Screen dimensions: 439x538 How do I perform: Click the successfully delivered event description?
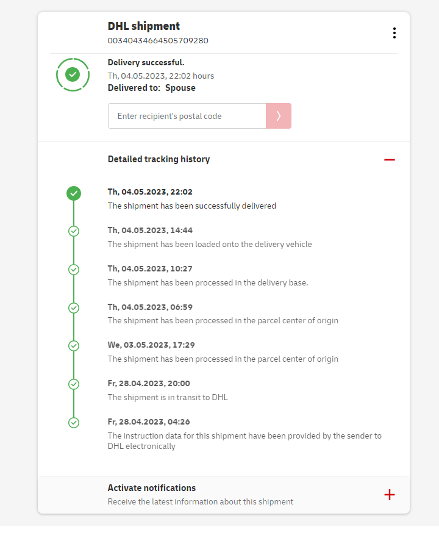[x=192, y=206]
